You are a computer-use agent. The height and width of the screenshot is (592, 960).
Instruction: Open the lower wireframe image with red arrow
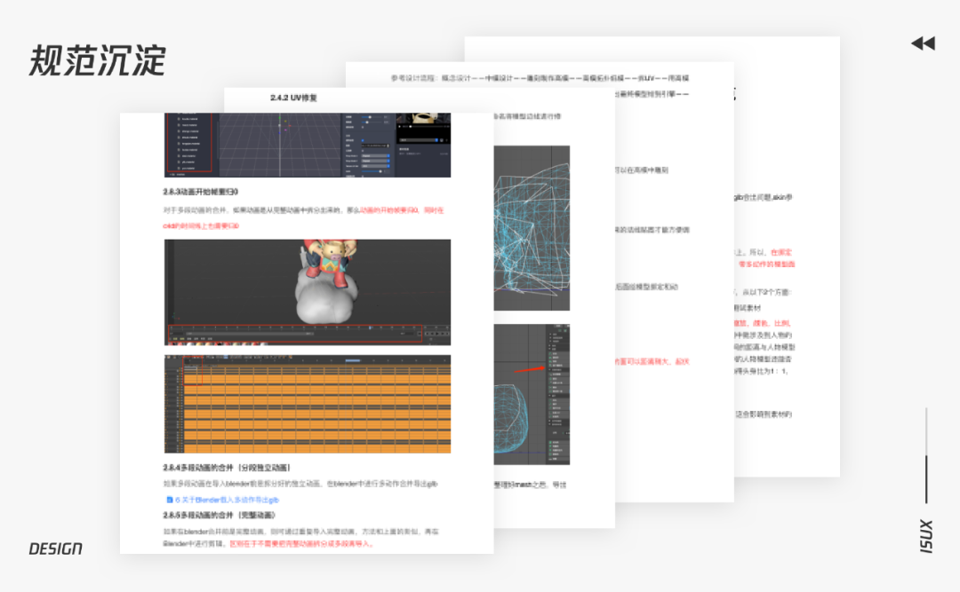point(532,394)
